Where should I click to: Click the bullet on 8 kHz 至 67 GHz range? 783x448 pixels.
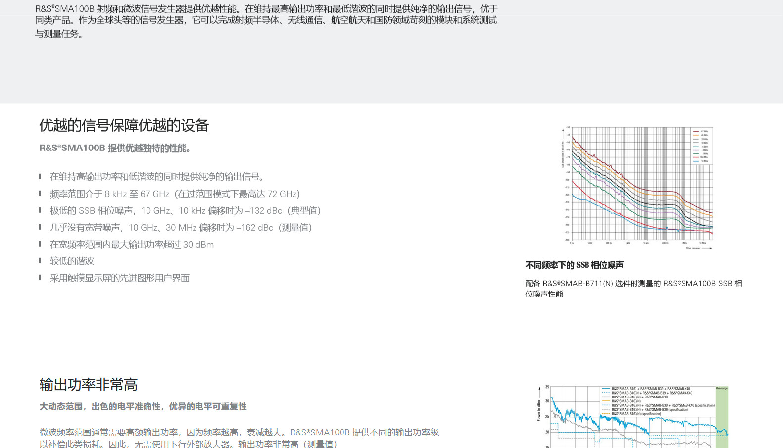[x=175, y=194]
